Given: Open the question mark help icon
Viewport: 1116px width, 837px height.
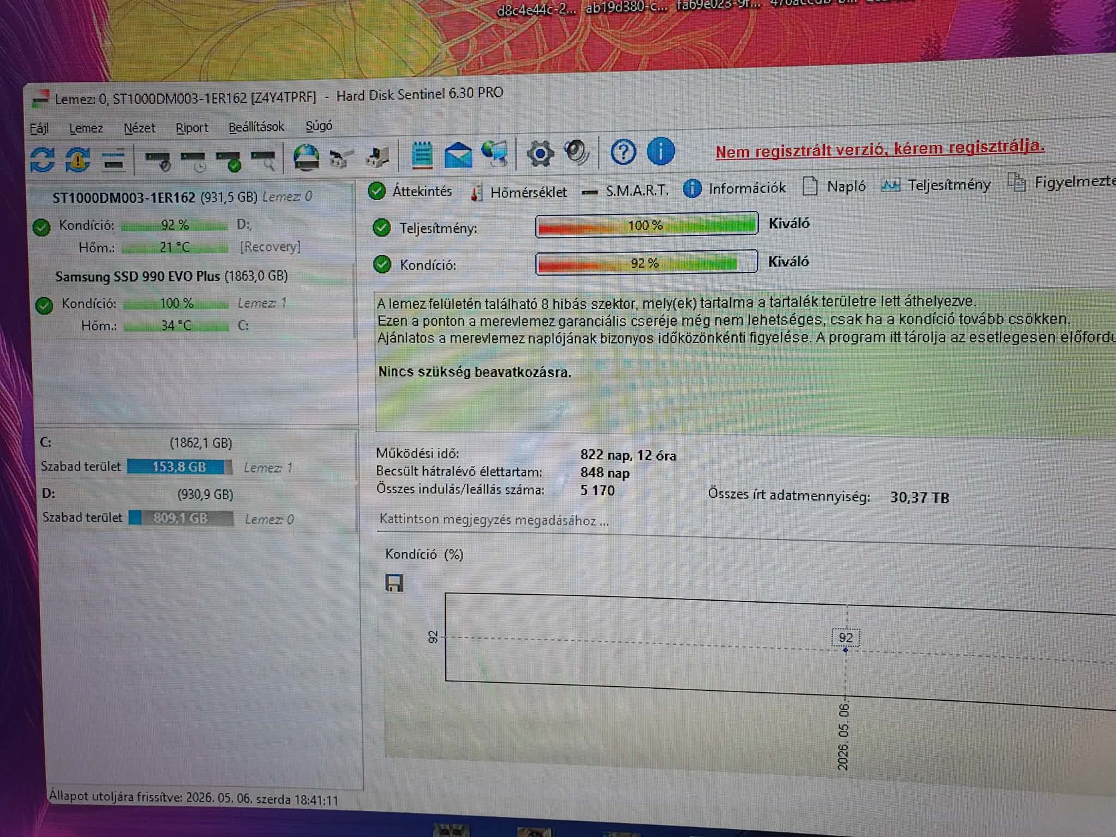Looking at the screenshot, I should (x=623, y=152).
